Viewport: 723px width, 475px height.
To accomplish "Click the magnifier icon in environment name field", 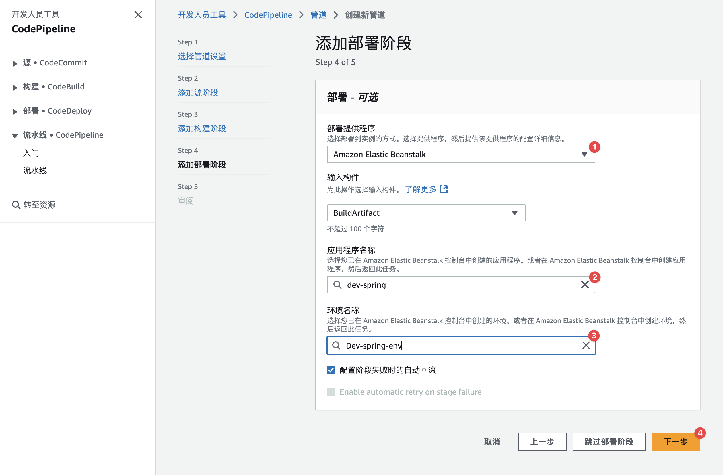I will pos(336,345).
